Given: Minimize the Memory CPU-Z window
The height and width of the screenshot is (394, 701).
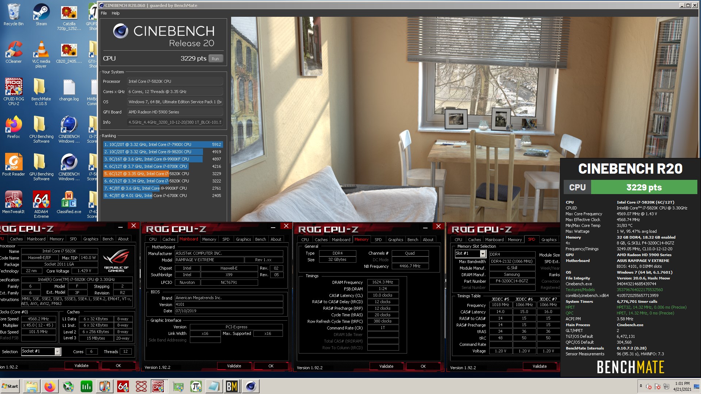Looking at the screenshot, I should 425,227.
